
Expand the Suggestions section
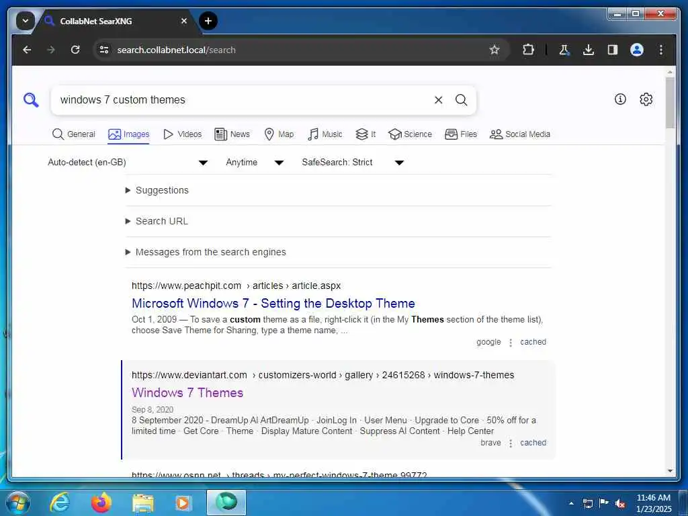point(157,190)
